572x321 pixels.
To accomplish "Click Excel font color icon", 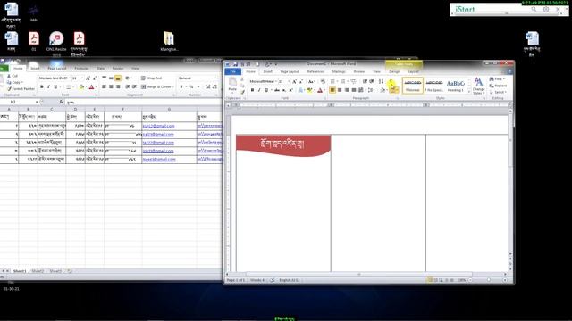I will pyautogui.click(x=91, y=86).
